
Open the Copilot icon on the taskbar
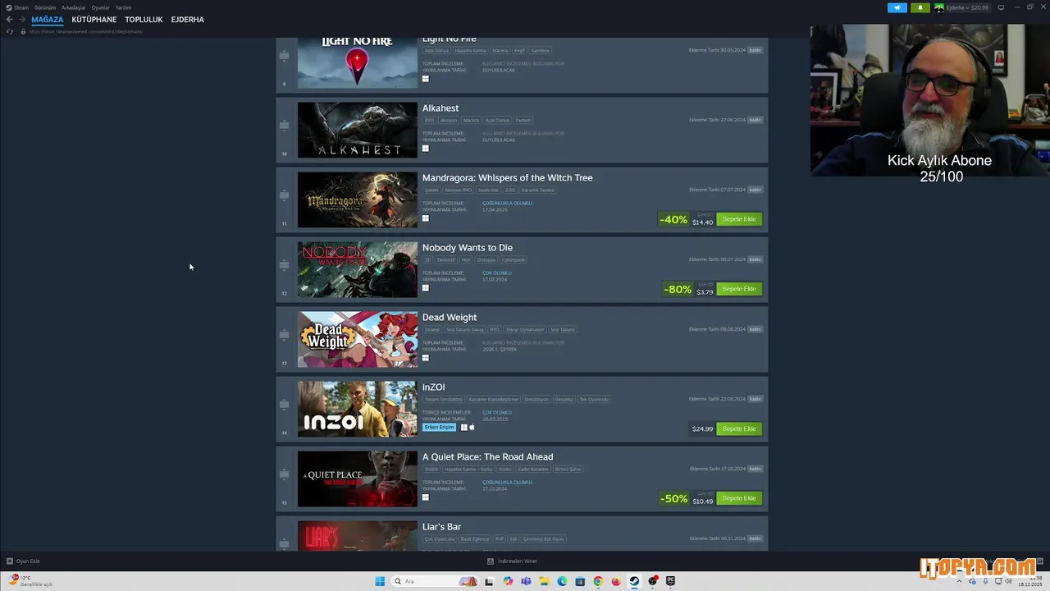click(508, 581)
